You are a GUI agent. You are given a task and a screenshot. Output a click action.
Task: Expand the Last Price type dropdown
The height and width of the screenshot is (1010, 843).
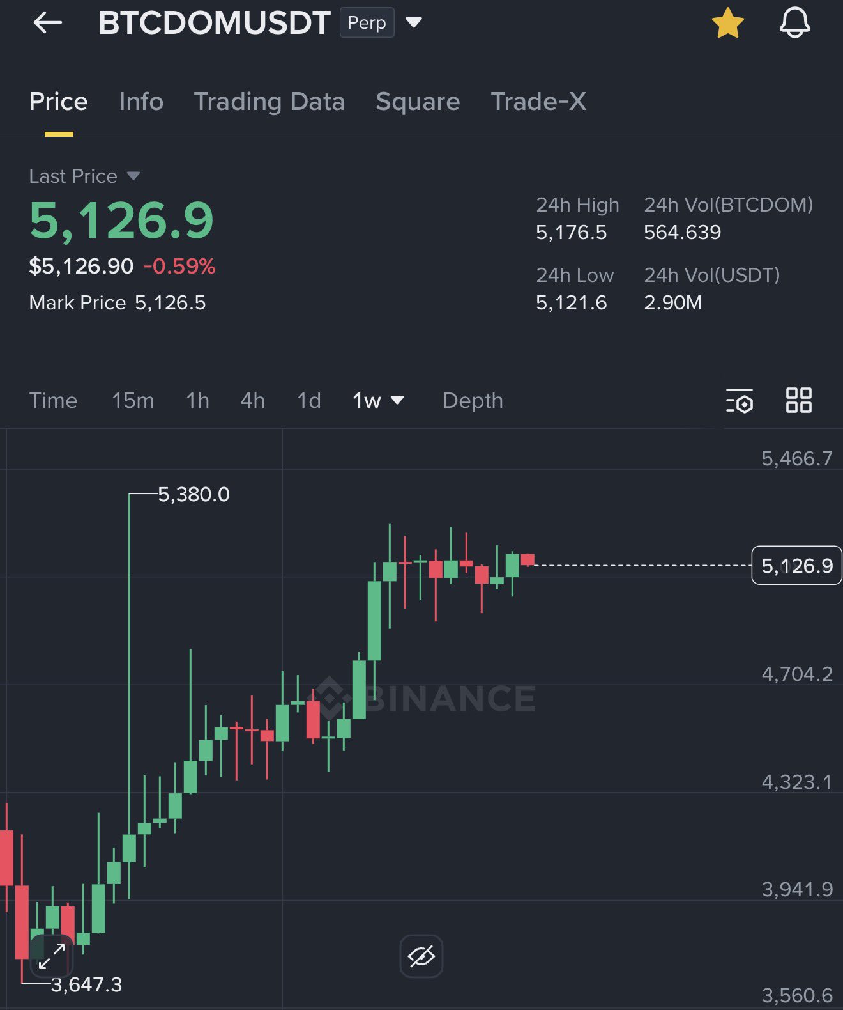tap(133, 176)
